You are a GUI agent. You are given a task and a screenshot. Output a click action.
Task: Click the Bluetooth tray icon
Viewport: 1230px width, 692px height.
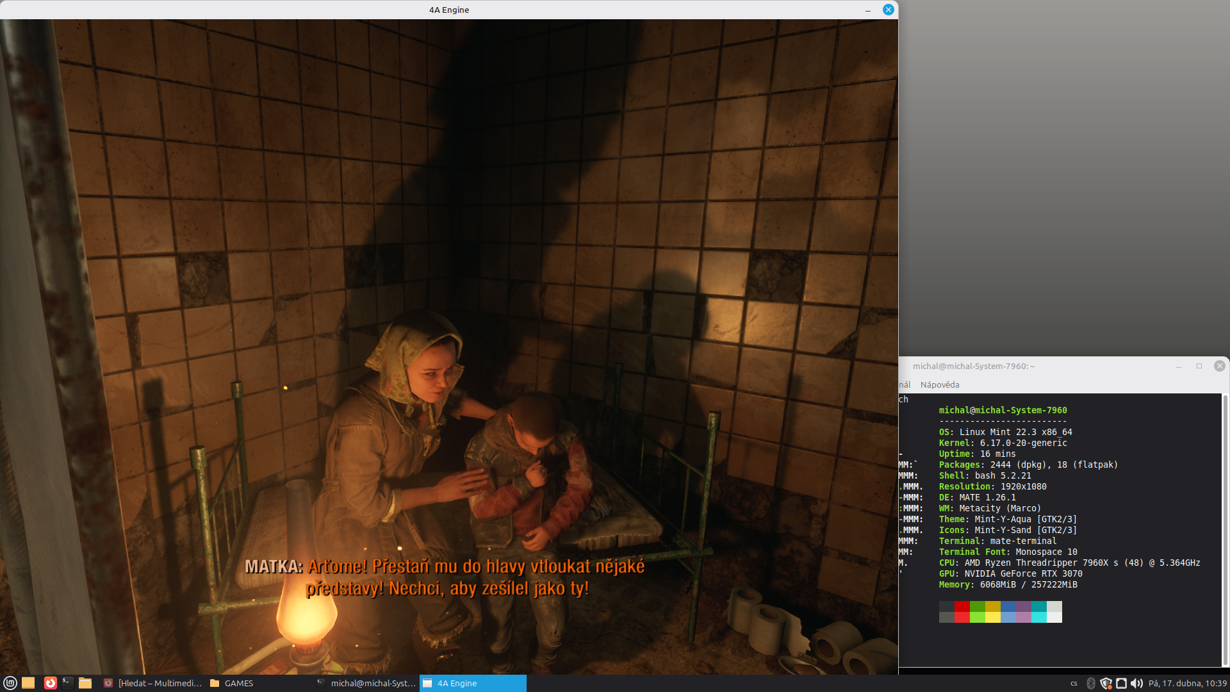coord(1091,683)
